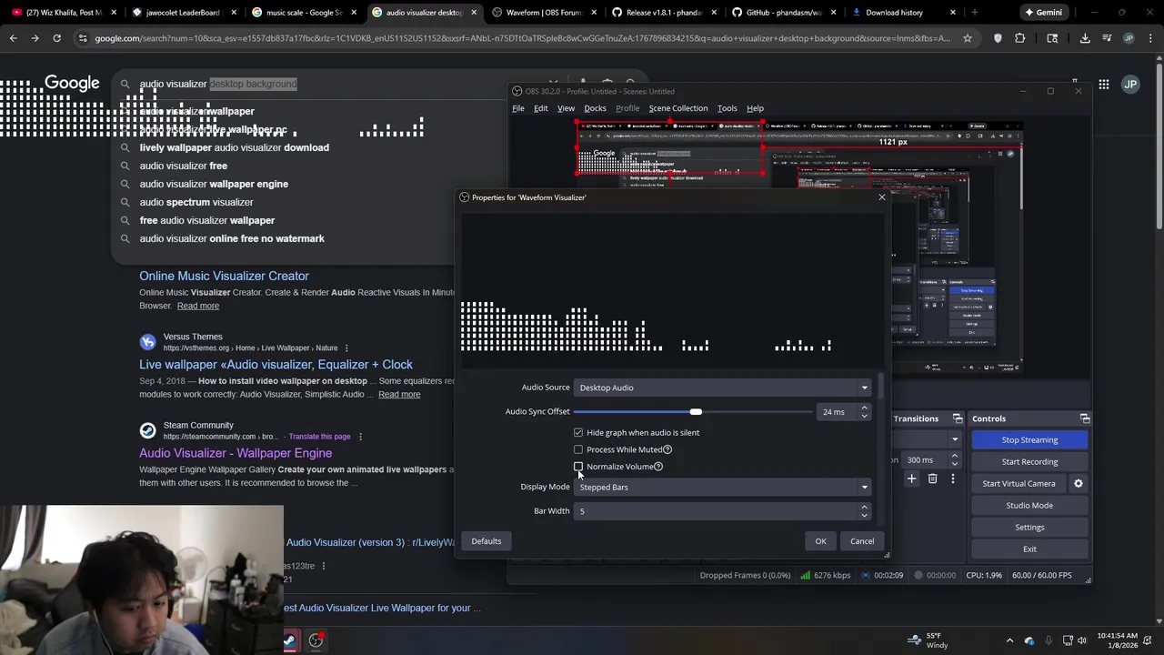Click the Steam icon on the taskbar
This screenshot has height=655, width=1164.
point(288,640)
